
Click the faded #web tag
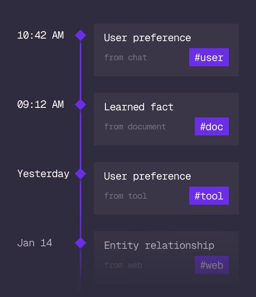[212, 265]
